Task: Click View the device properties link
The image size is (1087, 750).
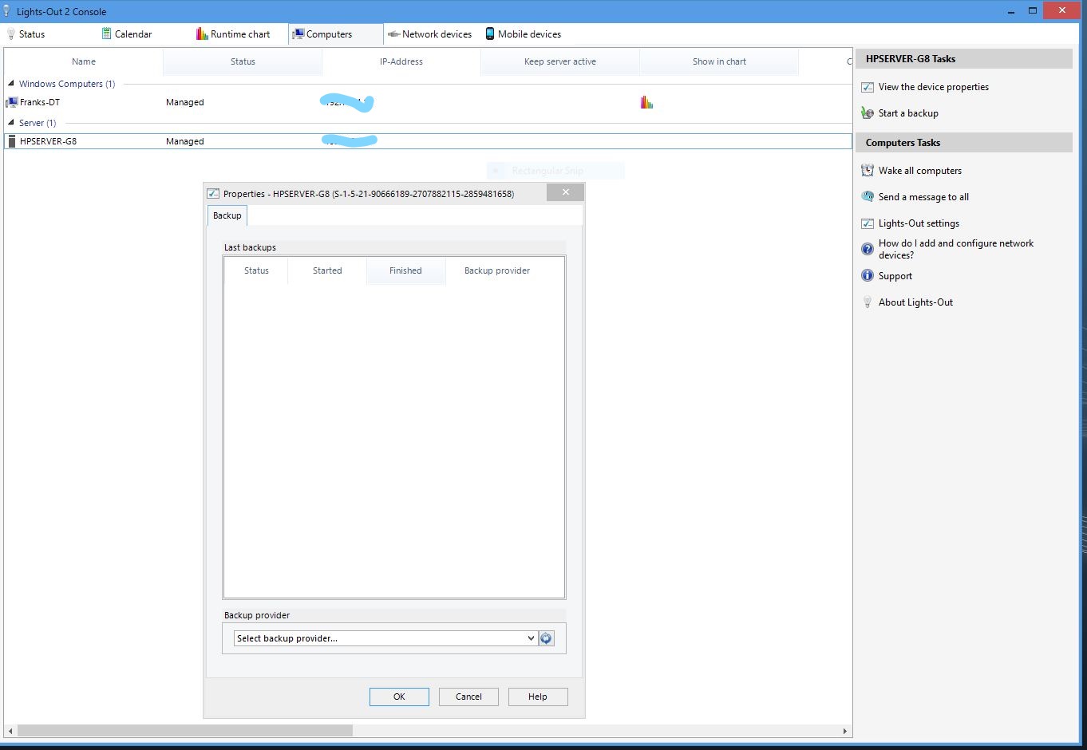Action: point(934,87)
